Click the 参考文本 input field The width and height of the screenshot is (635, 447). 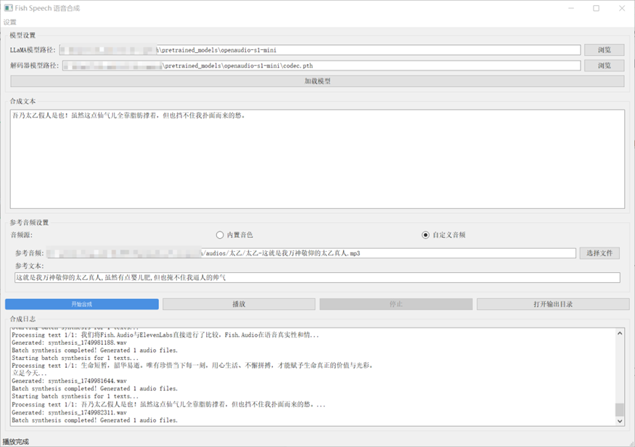317,277
